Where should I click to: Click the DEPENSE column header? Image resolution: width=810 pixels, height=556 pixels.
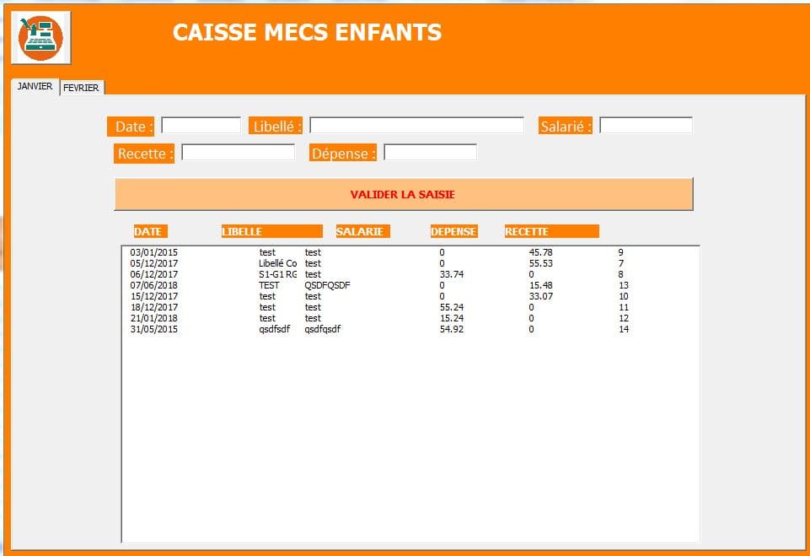tap(453, 231)
